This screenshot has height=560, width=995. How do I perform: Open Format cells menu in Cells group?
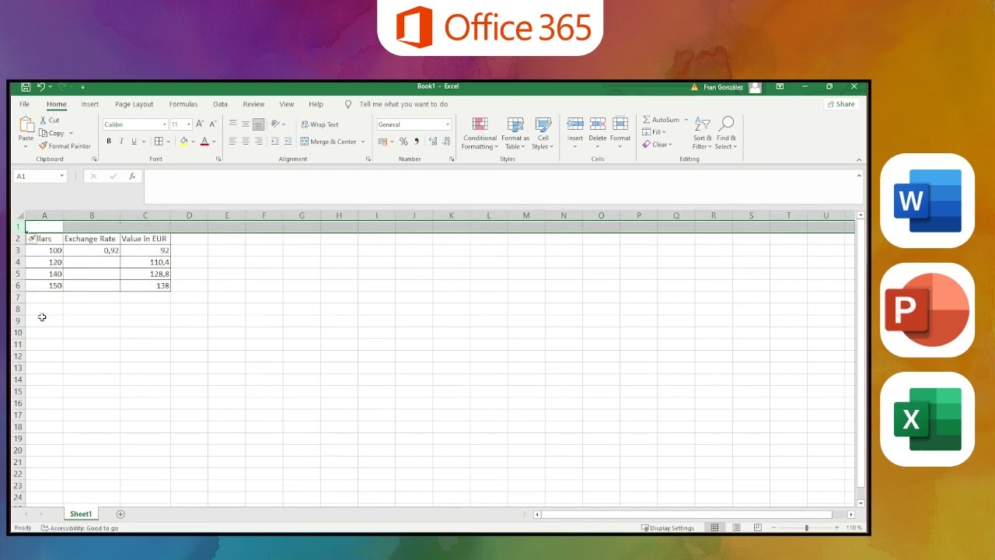(620, 134)
